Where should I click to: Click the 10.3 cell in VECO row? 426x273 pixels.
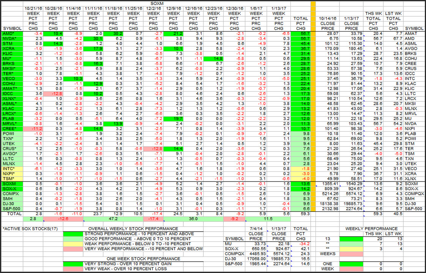[73, 79]
